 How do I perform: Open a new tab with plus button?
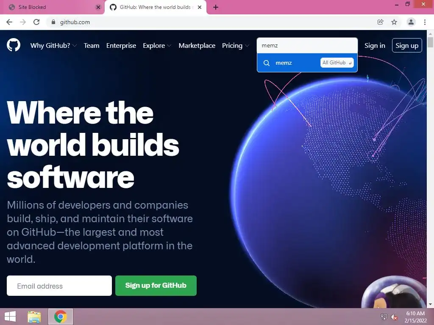point(216,7)
